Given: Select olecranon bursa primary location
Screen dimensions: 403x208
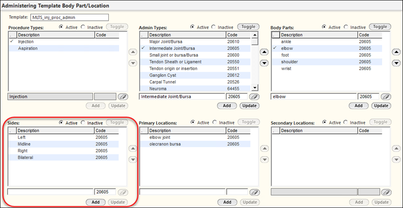Looking at the screenshot, I should 195,144.
